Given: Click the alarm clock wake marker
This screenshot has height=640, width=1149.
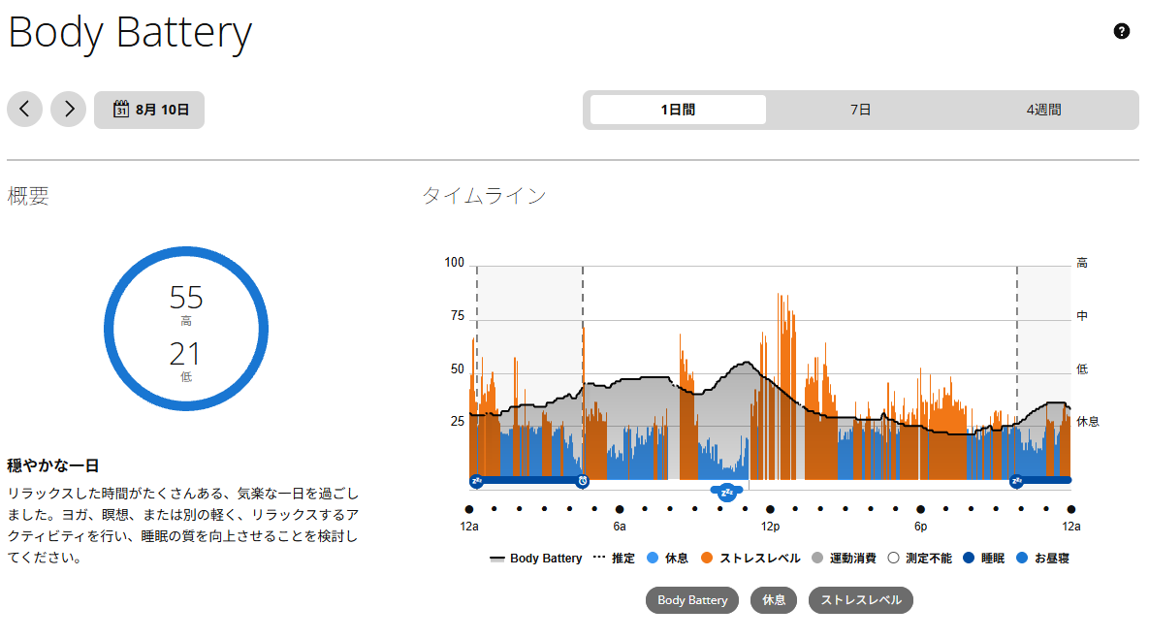Looking at the screenshot, I should pyautogui.click(x=583, y=481).
